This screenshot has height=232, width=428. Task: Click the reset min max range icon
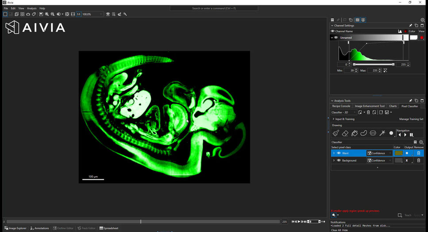pyautogui.click(x=386, y=71)
